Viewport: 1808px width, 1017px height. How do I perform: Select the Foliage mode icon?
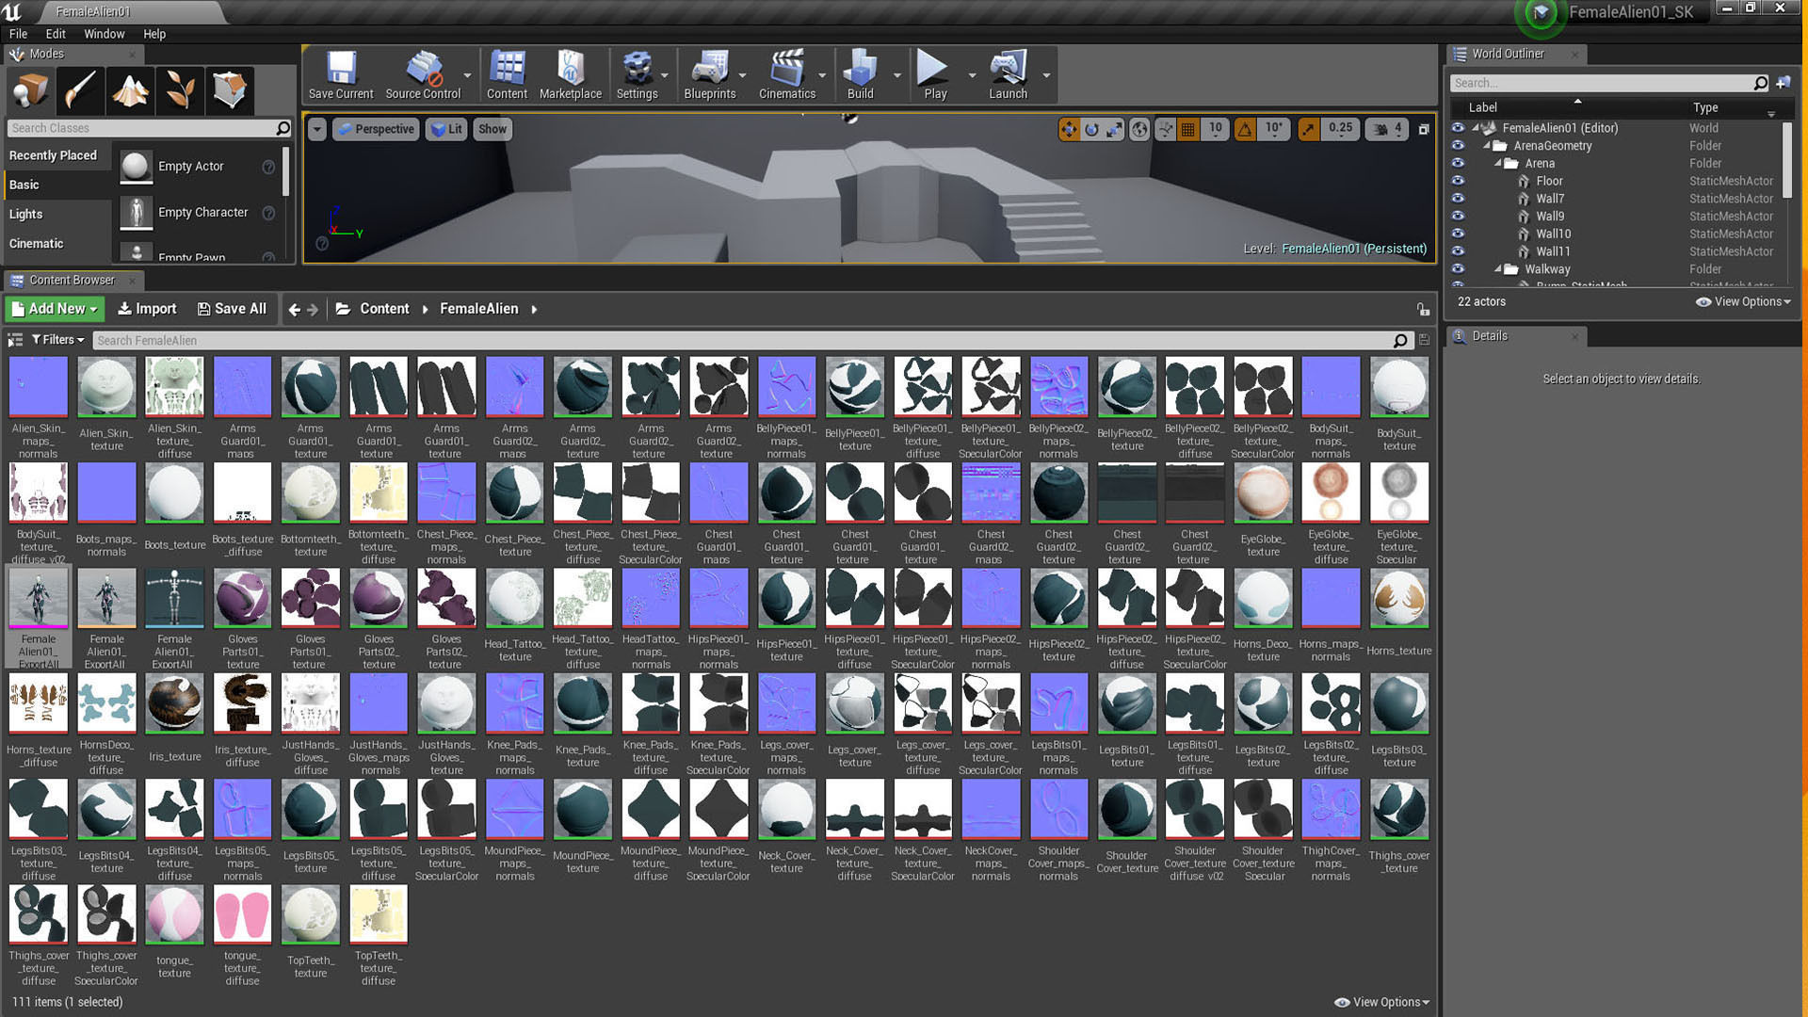point(180,90)
